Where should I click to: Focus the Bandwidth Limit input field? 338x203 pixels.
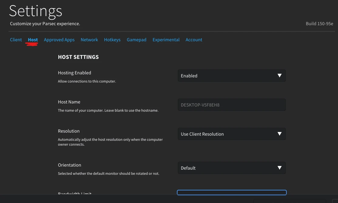coord(232,192)
